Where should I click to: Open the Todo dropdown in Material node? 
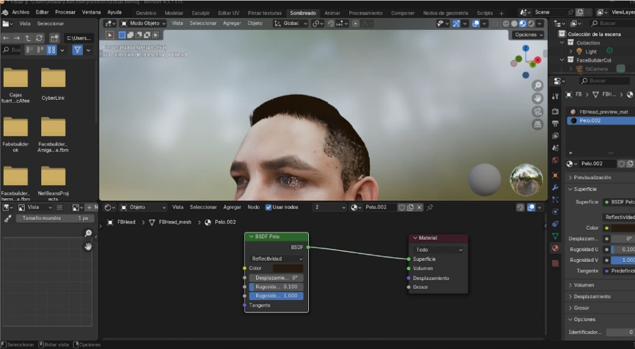[x=438, y=250]
